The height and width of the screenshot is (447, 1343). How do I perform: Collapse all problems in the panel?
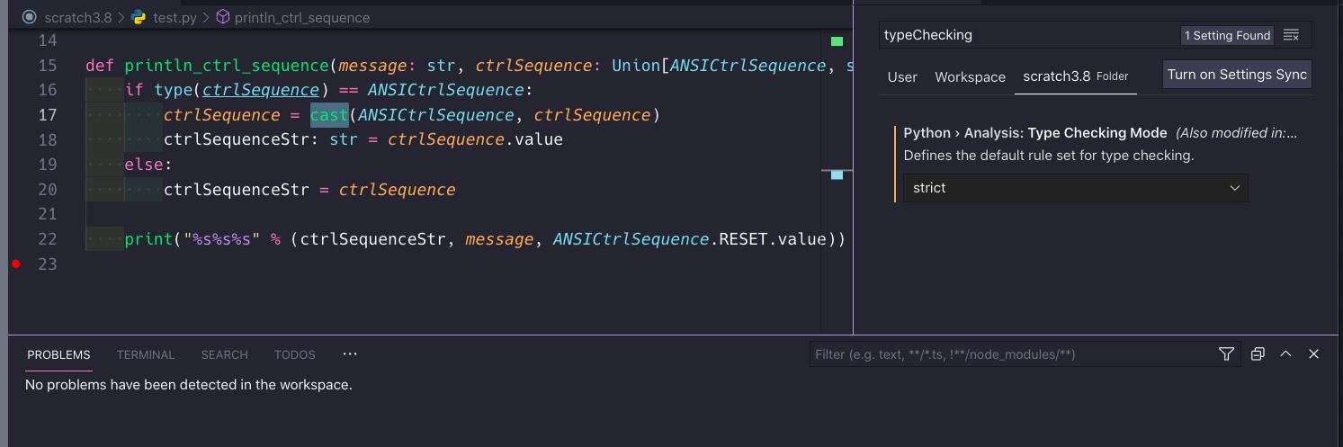click(1258, 353)
